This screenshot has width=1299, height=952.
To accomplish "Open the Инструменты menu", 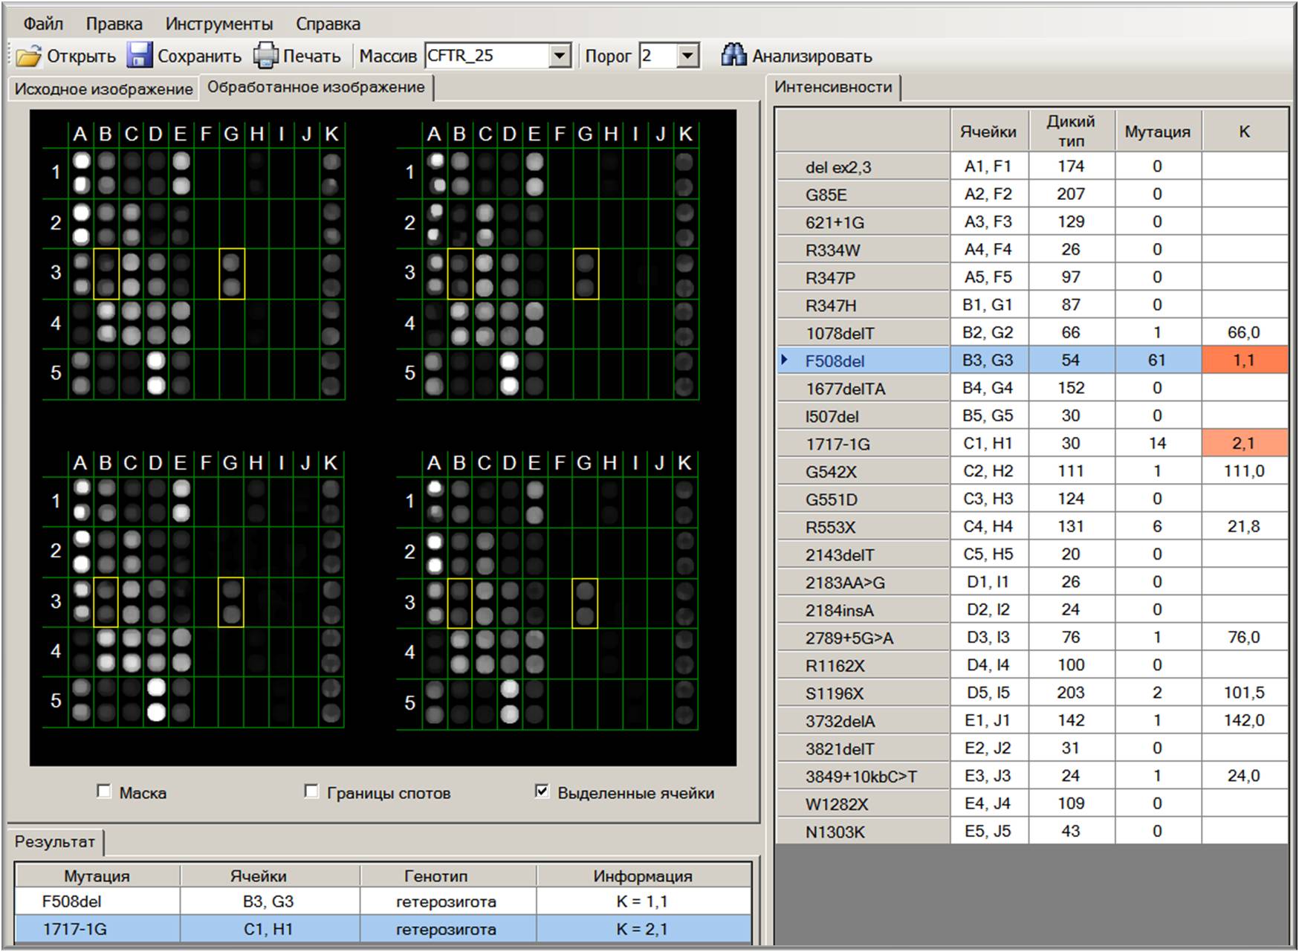I will tap(218, 24).
